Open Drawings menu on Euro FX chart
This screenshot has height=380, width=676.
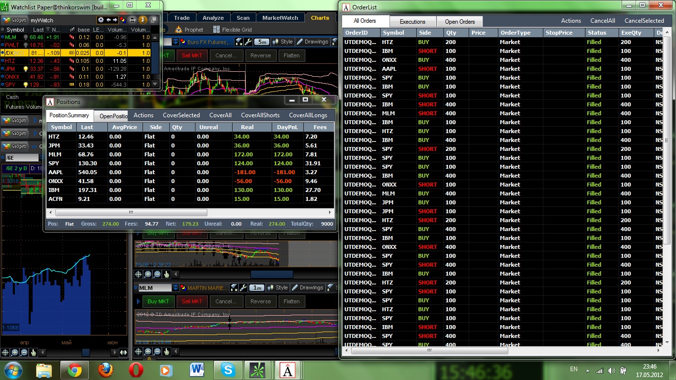[312, 42]
